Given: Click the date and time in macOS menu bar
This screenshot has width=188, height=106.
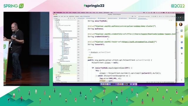Looking at the screenshot, I should pos(179,12).
